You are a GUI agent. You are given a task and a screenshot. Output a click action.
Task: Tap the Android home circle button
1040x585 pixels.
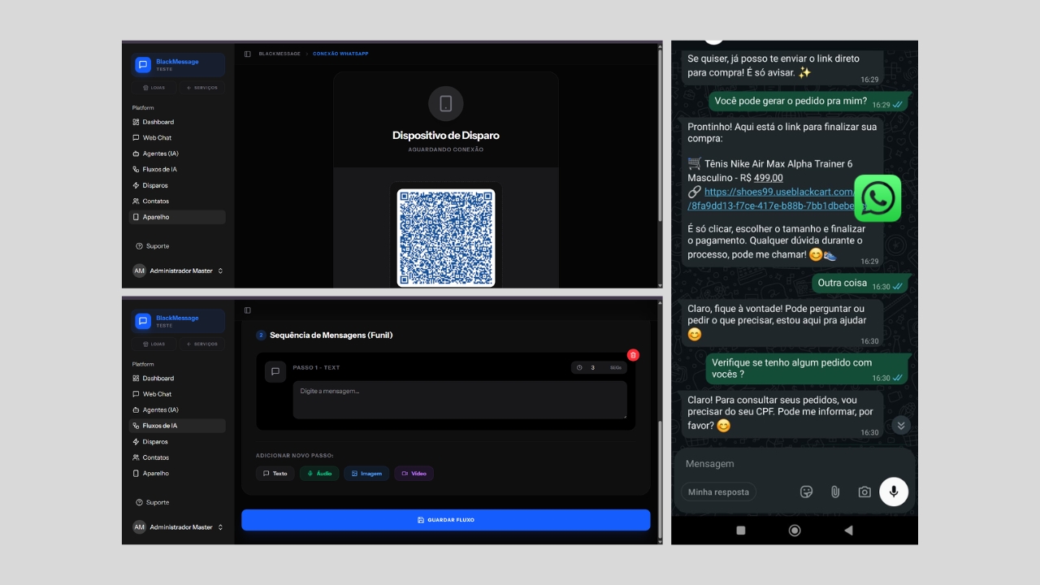pos(795,530)
